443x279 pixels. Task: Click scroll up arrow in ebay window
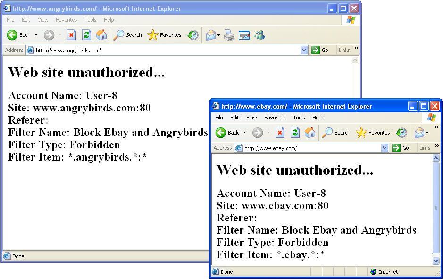point(435,158)
